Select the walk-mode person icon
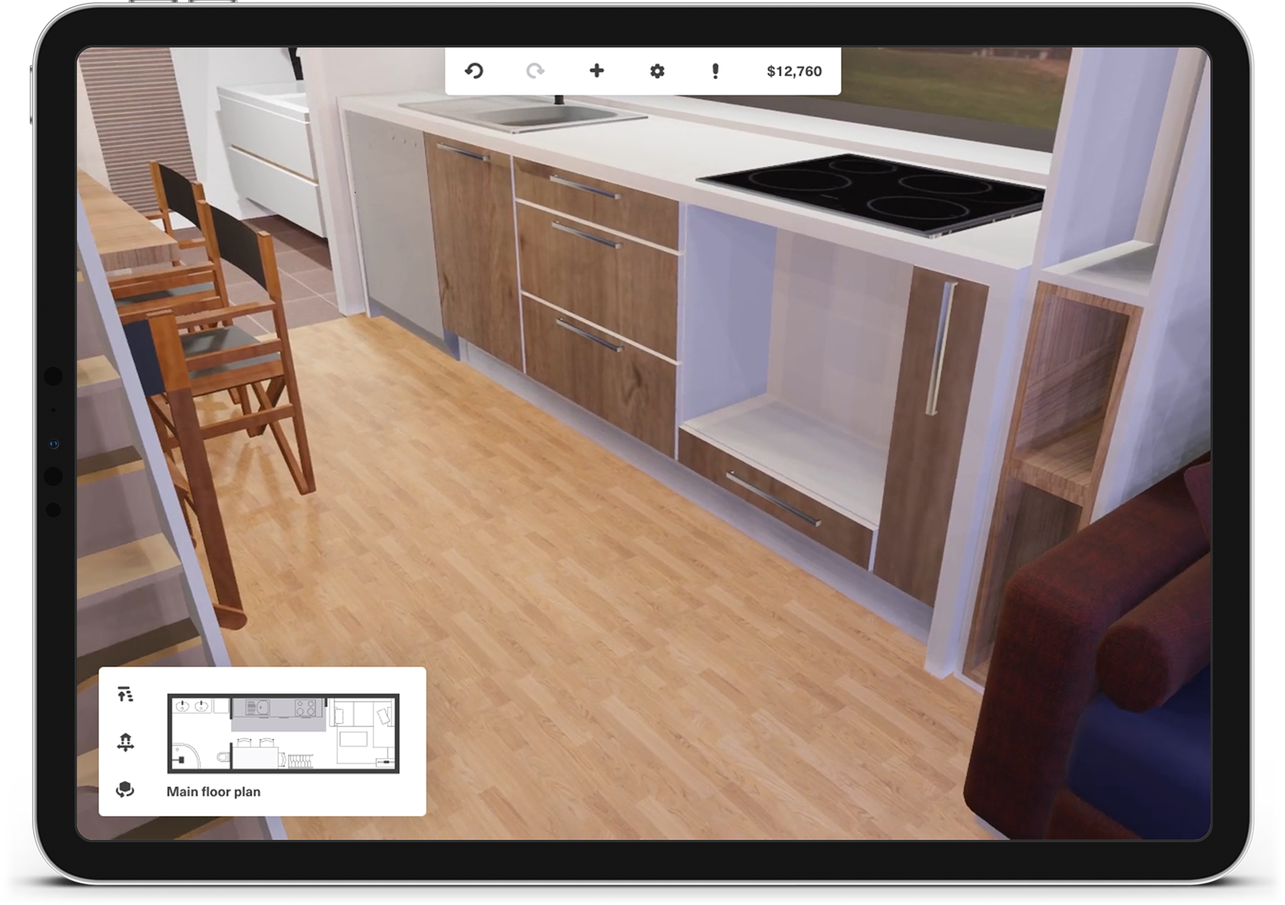Viewport: 1285px width, 905px height. tap(125, 742)
